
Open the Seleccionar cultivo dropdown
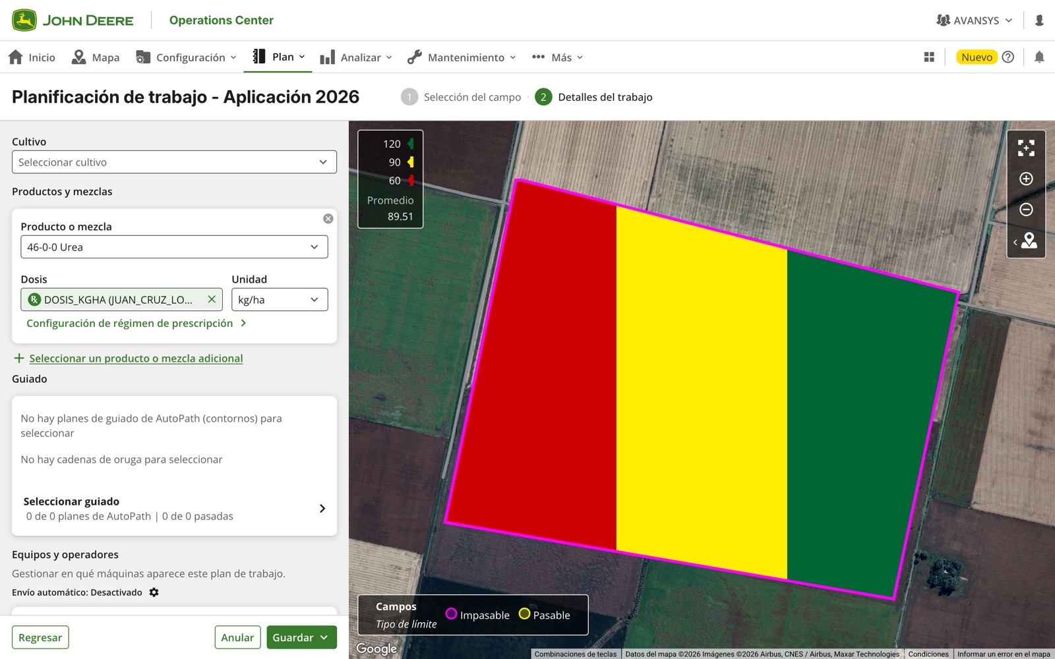[x=174, y=162]
